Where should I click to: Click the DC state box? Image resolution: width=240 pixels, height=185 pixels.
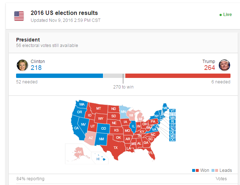point(172,139)
